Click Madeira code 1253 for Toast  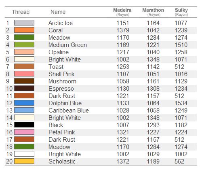pos(123,67)
